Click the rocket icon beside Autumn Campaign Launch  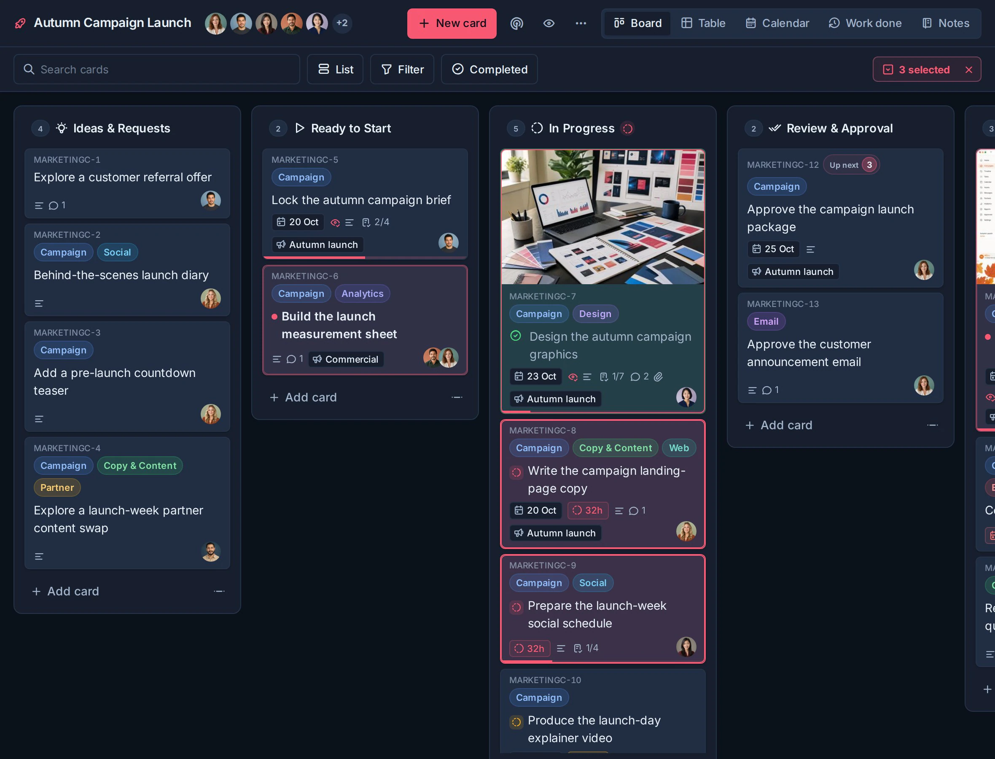(20, 23)
